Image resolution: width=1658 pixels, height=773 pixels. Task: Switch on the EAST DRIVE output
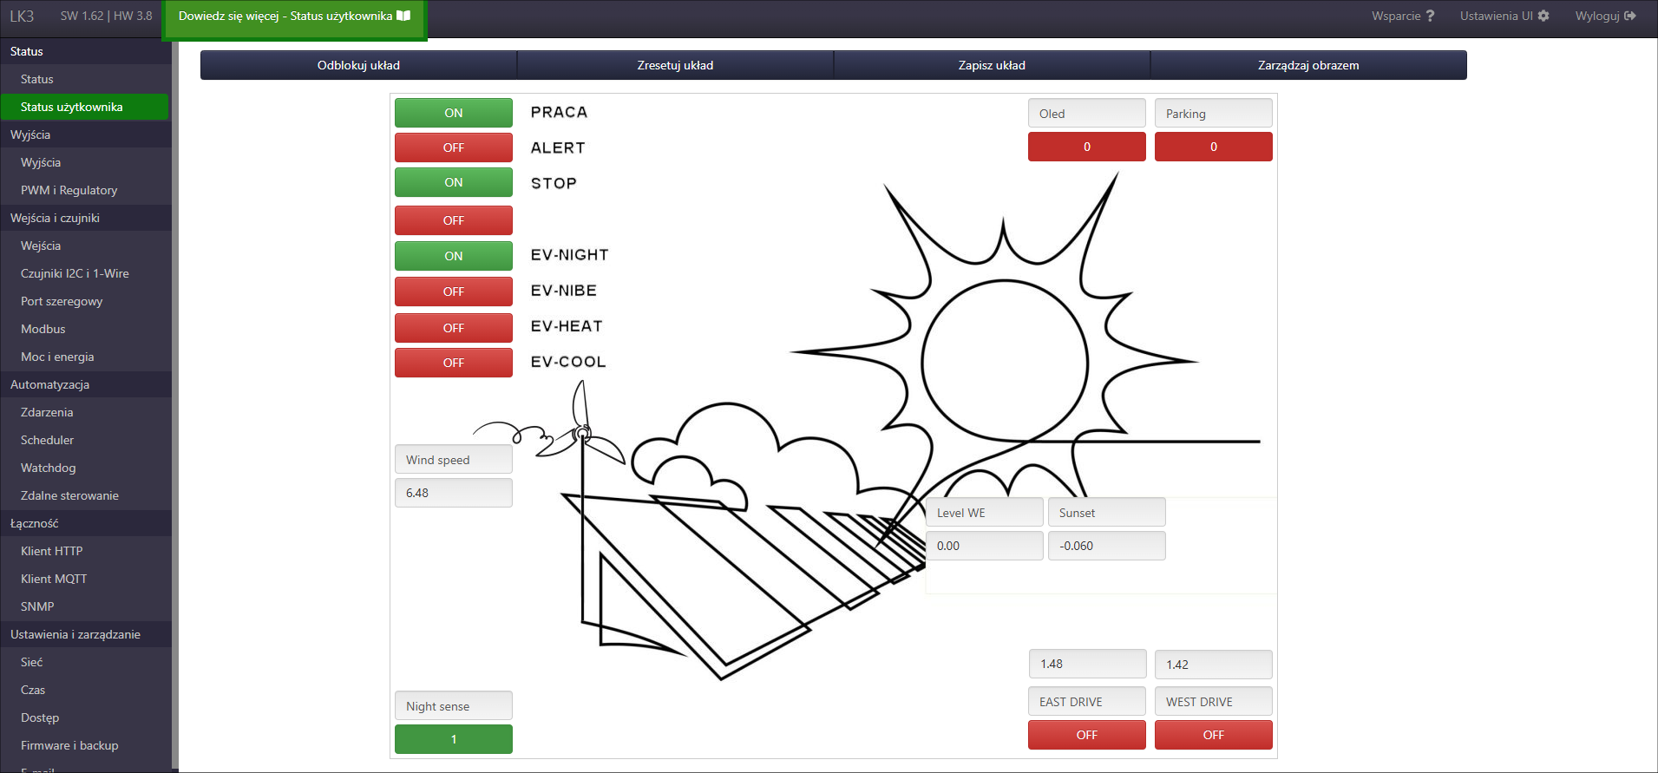pyautogui.click(x=1086, y=735)
